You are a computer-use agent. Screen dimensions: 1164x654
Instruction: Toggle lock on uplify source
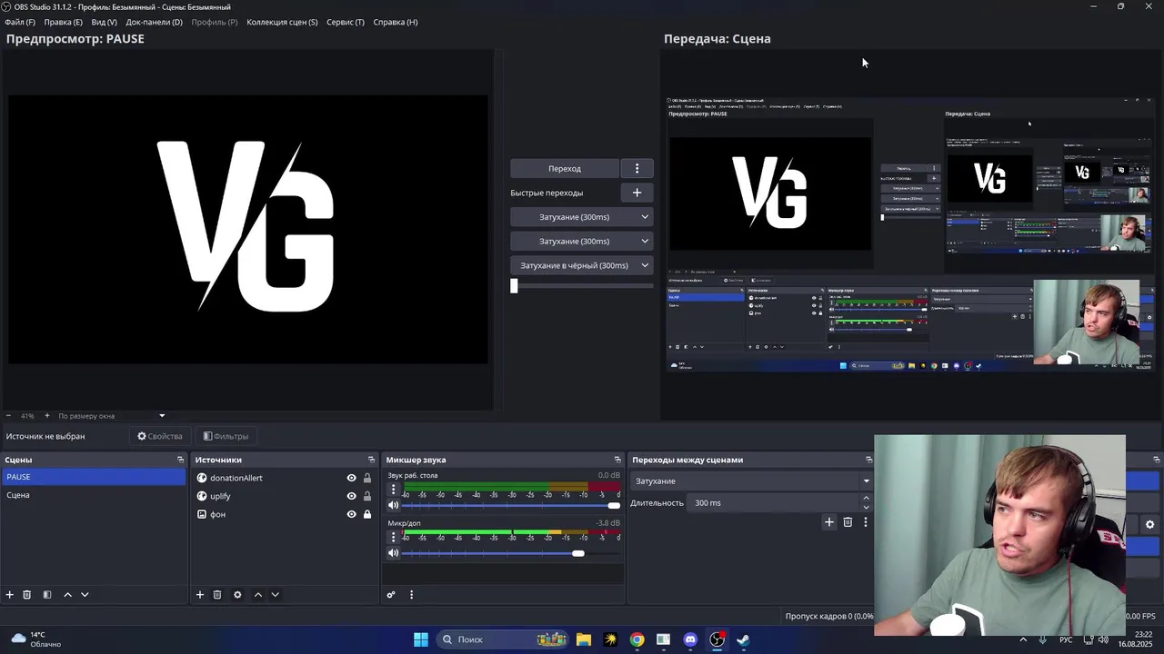coord(367,496)
